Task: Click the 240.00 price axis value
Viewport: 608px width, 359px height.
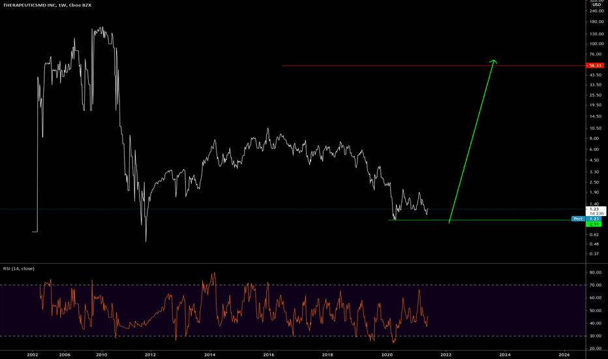Action: pos(596,10)
